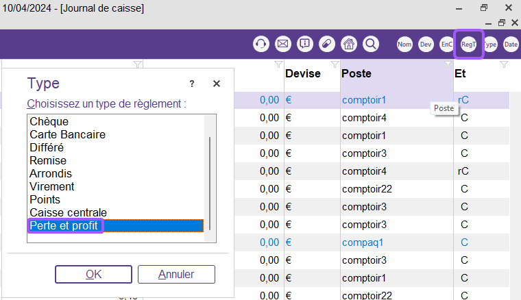Open the envelope mail icon

click(282, 45)
